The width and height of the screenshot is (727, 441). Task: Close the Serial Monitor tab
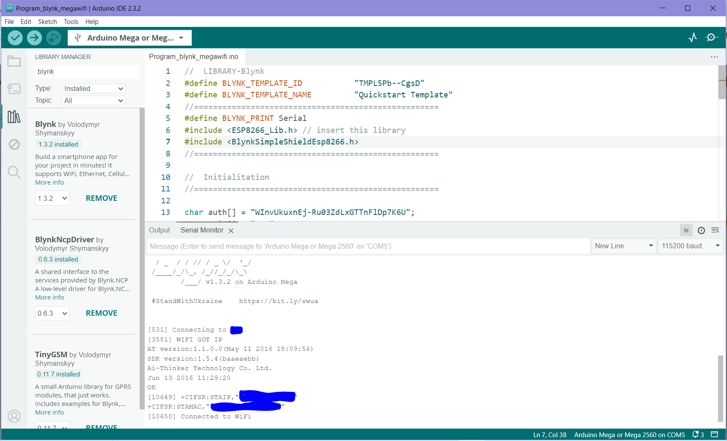[231, 231]
